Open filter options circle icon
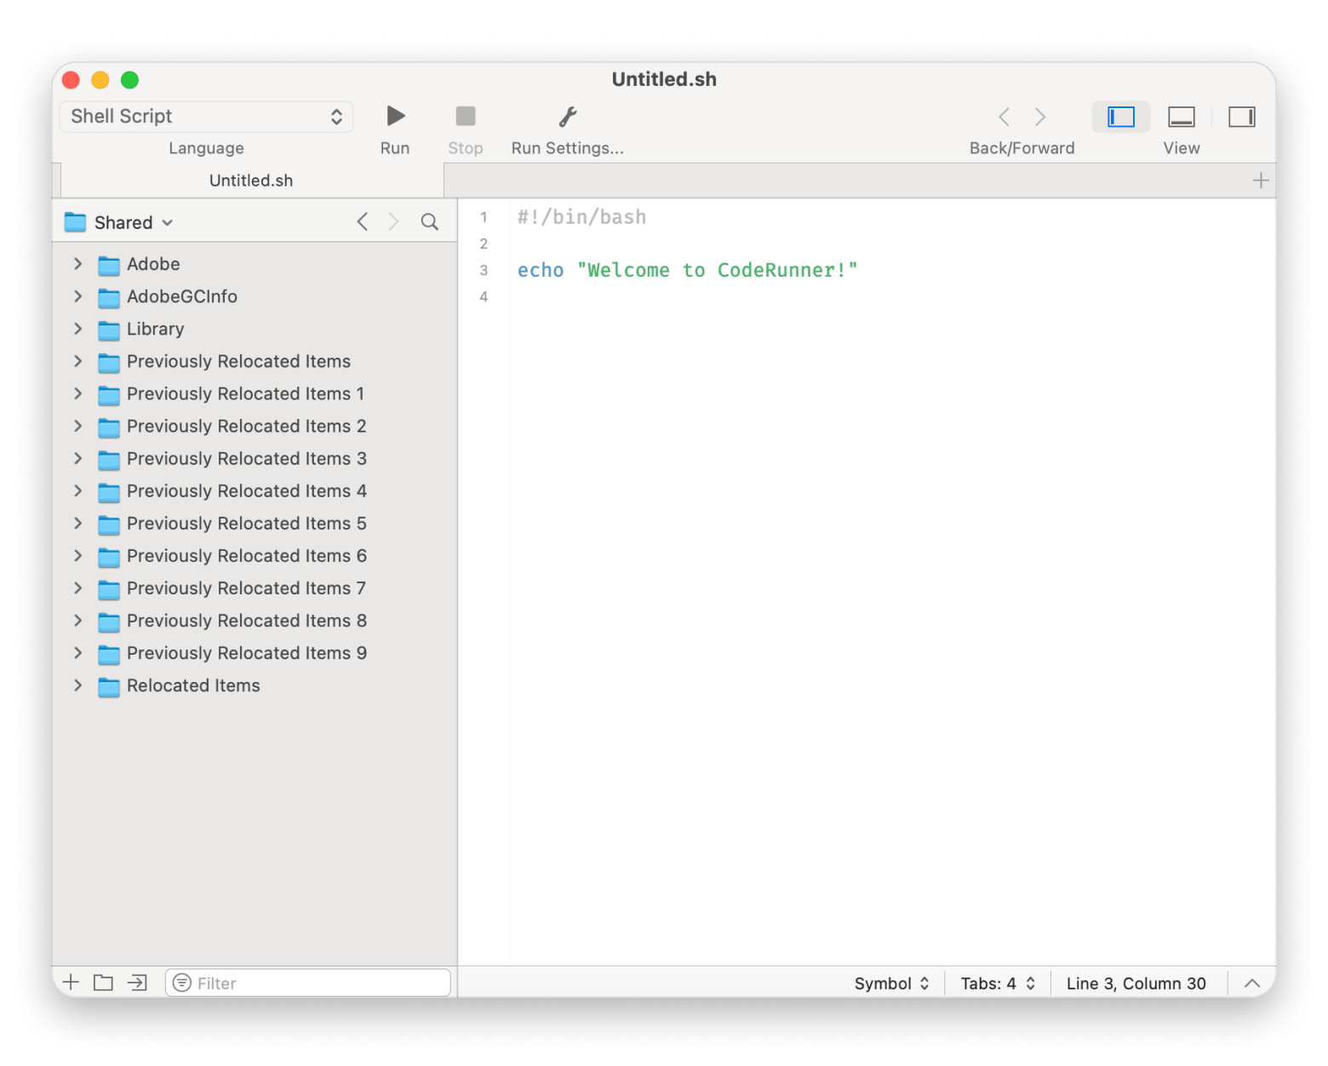The image size is (1328, 1066). click(182, 983)
